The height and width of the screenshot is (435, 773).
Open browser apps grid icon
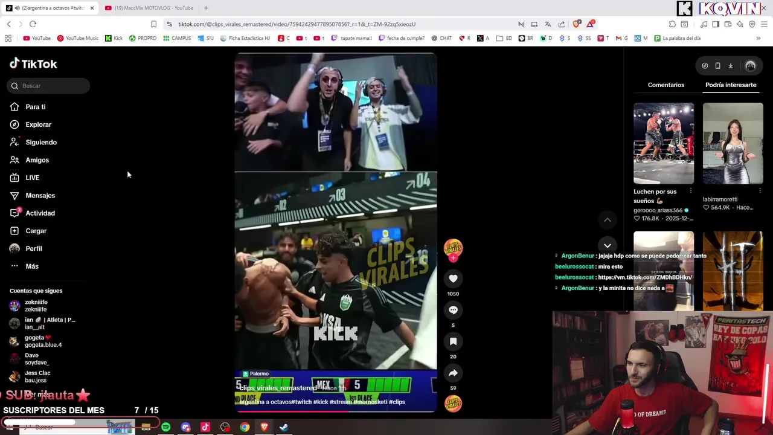pyautogui.click(x=8, y=38)
